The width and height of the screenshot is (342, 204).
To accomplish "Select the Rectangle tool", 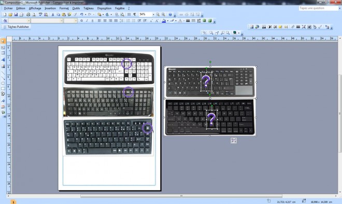I will 3,89.
